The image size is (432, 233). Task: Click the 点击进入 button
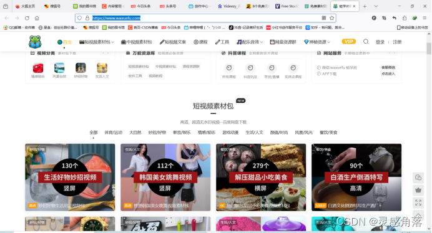(388, 74)
